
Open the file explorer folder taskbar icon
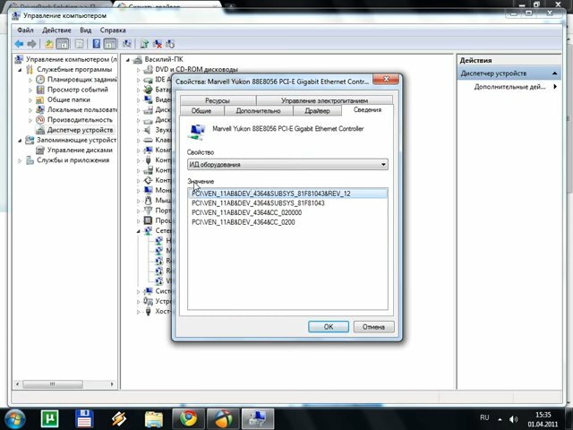[x=154, y=419]
